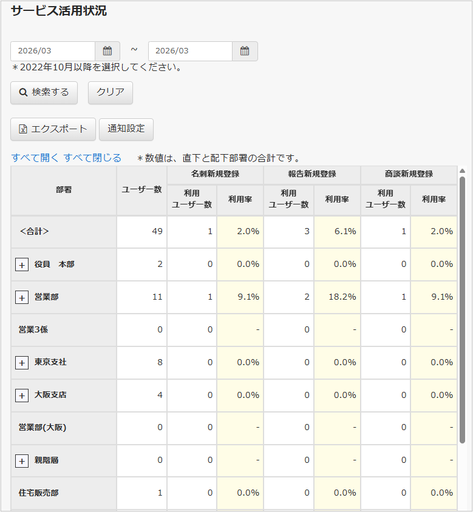This screenshot has height=512, width=473.
Task: Open calendar picker for start date
Action: pyautogui.click(x=107, y=51)
